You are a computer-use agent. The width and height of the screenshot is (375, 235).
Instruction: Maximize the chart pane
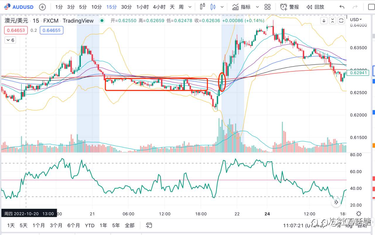pyautogui.click(x=341, y=20)
